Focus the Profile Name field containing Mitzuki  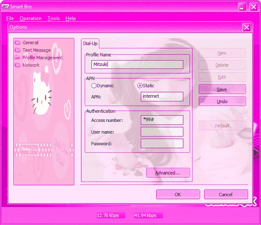[137, 64]
